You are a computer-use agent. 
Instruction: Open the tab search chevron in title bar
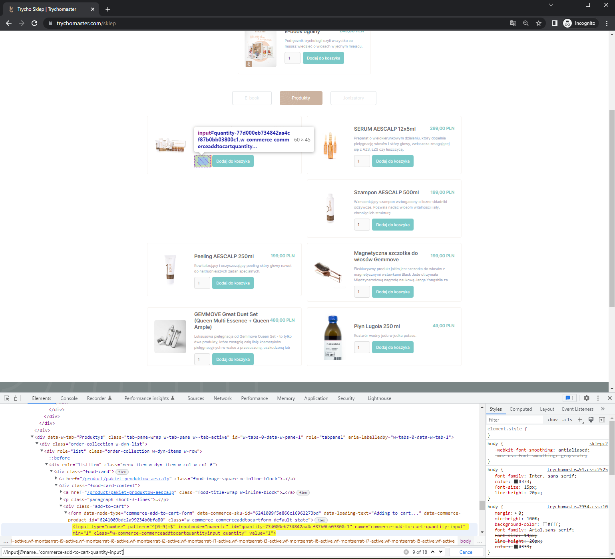pyautogui.click(x=551, y=5)
